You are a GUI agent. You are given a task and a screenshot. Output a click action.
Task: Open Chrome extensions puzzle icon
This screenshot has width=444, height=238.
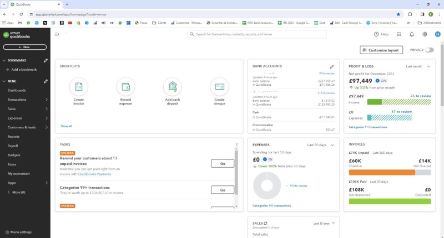(410, 14)
